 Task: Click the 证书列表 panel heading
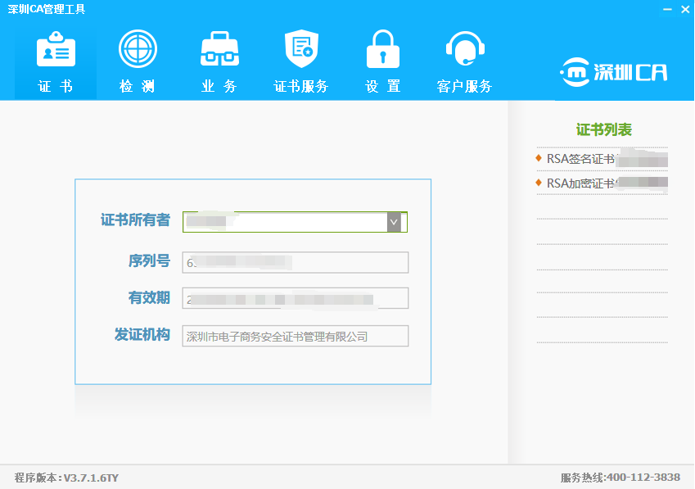603,129
